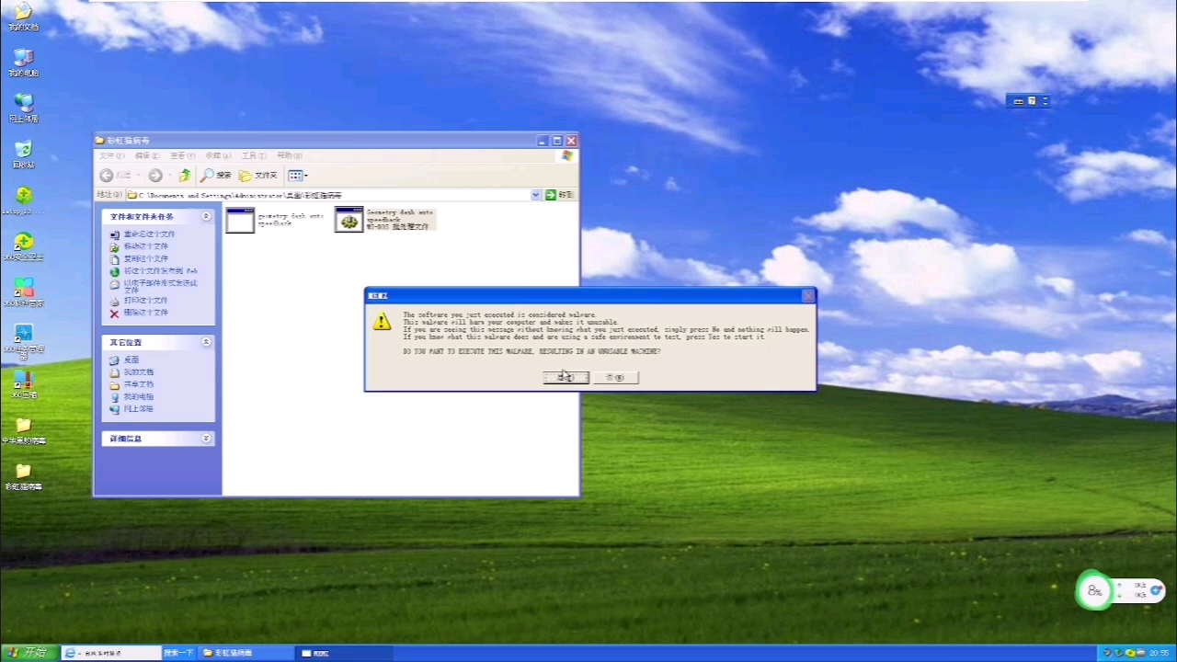1177x662 pixels.
Task: Go up one folder level
Action: click(x=185, y=176)
